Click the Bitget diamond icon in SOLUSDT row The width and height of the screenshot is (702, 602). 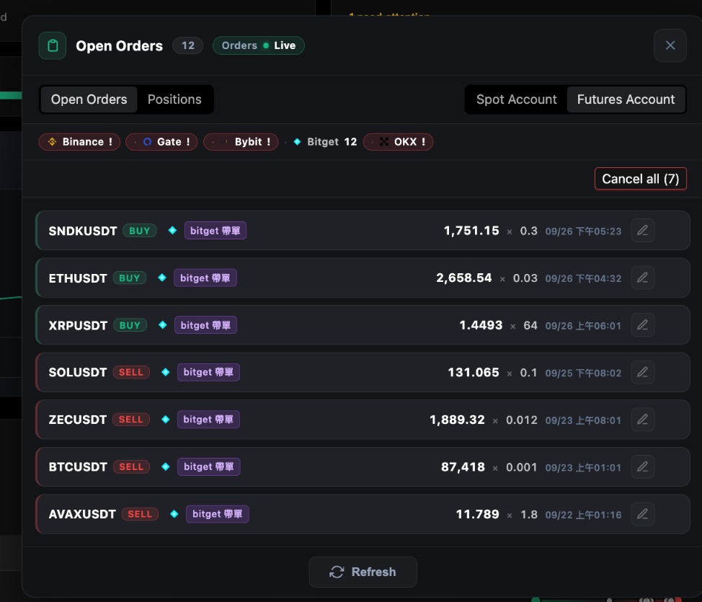coord(165,372)
